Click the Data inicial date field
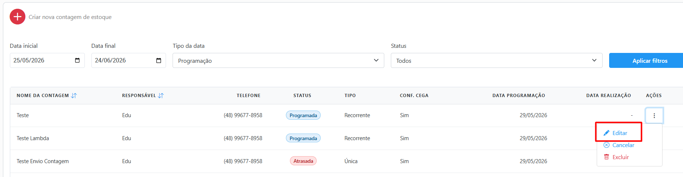The image size is (683, 177). click(47, 61)
